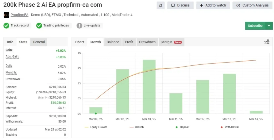Click the Trading privileges checkmark icon

(39, 25)
